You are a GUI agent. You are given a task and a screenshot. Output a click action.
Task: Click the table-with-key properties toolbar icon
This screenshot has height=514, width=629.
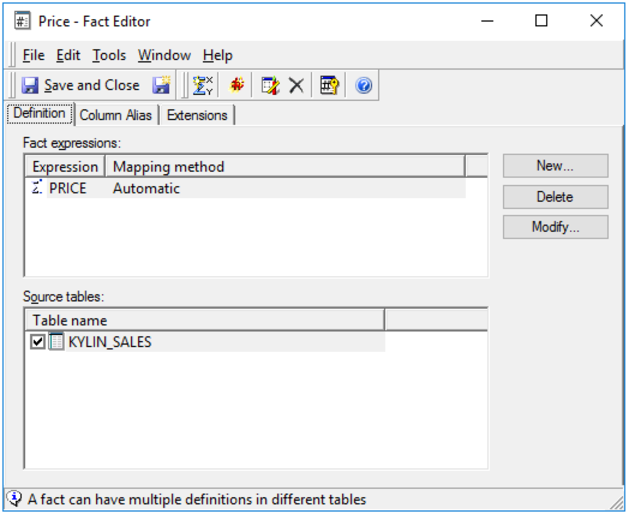coord(329,86)
